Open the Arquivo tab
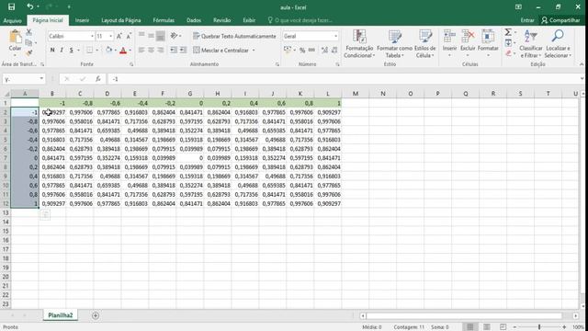The width and height of the screenshot is (588, 331). [12, 20]
